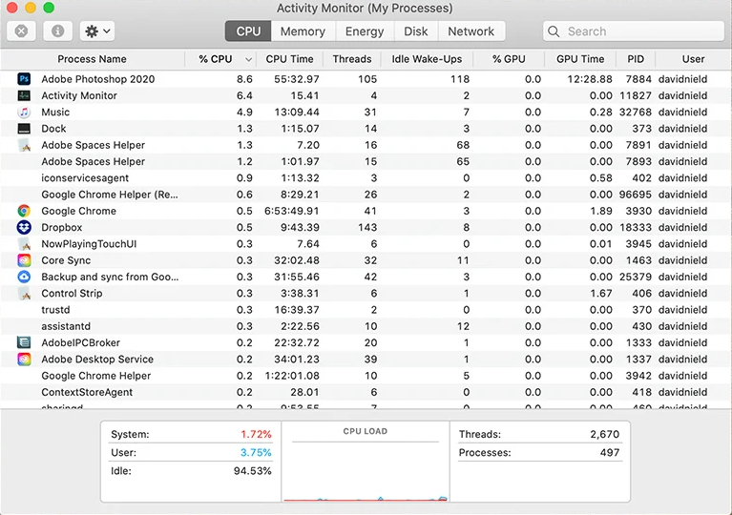
Task: Click the Music process name text
Action: click(x=55, y=112)
